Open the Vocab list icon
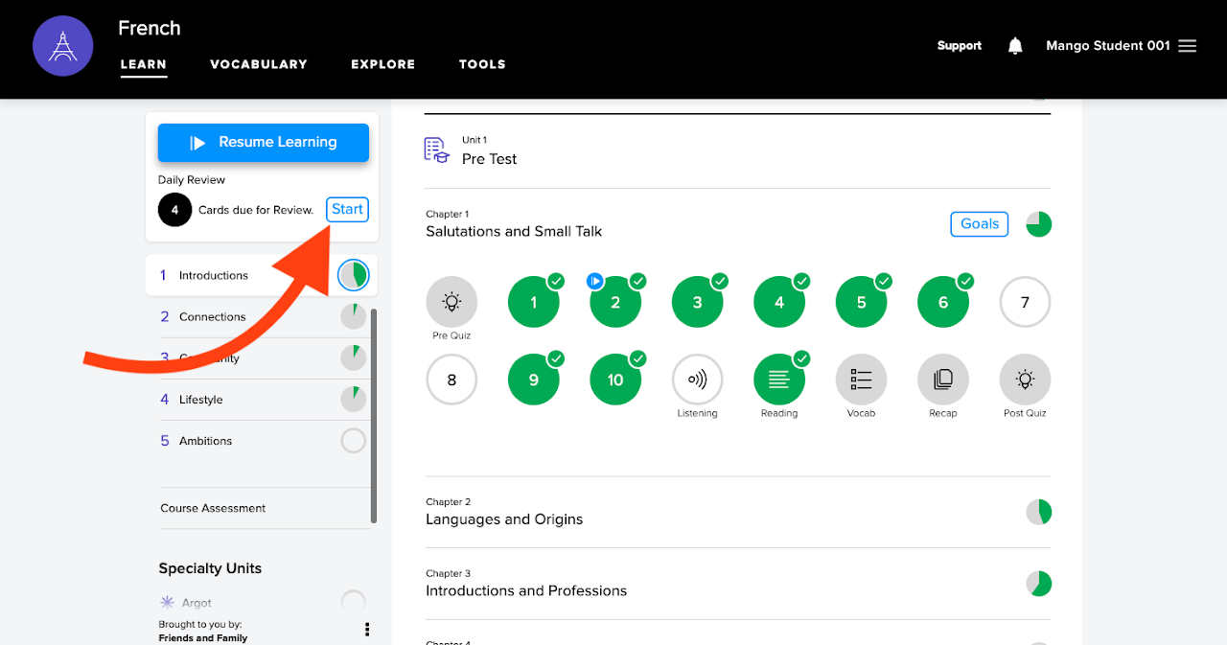 (861, 380)
